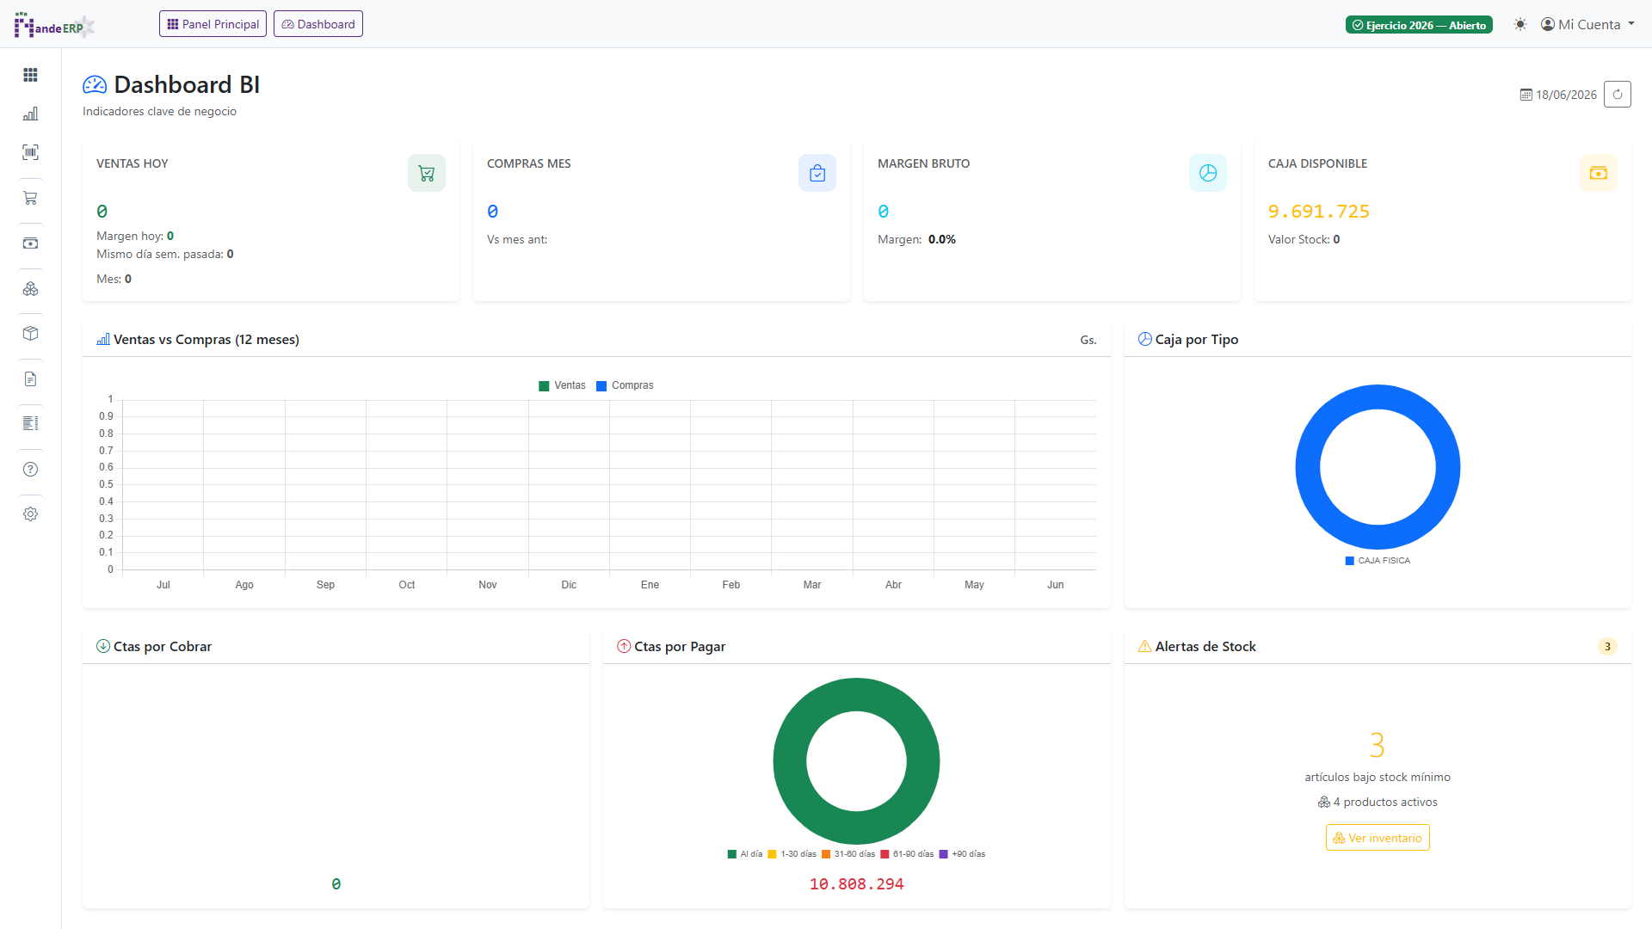The image size is (1652, 929).
Task: Click the 'Margen: 0.0%' text
Action: (916, 239)
